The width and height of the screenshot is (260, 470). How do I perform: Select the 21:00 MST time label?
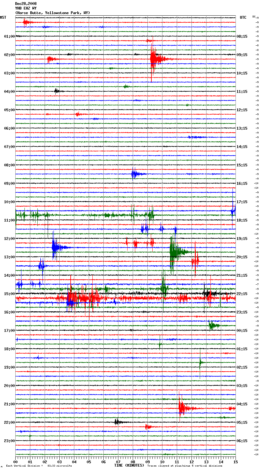click(x=9, y=404)
